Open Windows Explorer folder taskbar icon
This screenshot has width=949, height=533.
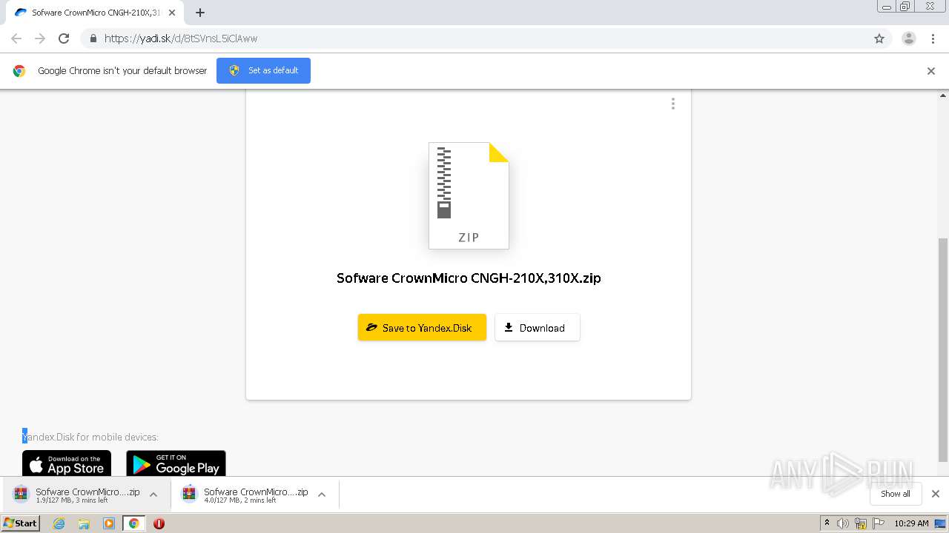click(84, 523)
